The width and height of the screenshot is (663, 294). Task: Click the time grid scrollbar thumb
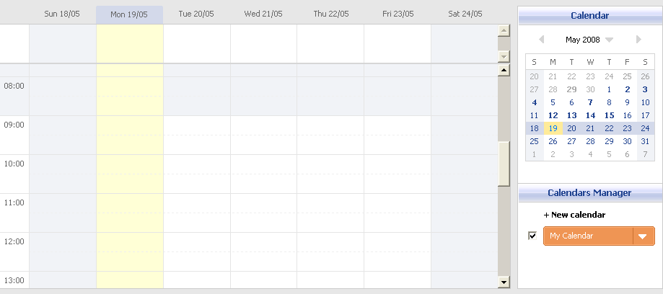click(504, 164)
